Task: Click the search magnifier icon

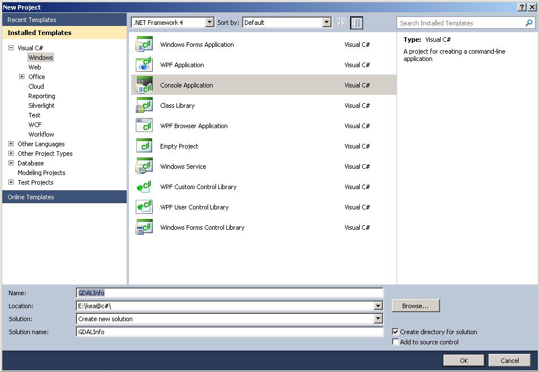Action: tap(529, 23)
